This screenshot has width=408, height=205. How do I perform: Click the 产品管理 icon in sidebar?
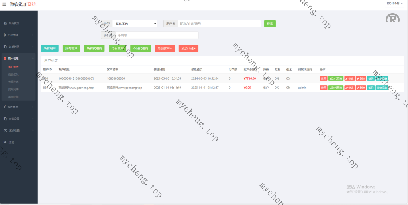[x=5, y=35]
